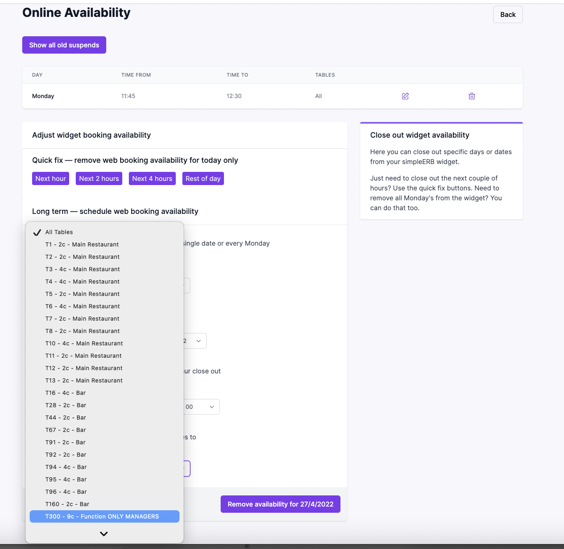
Task: Pick T6 - 4c - Main Restaurant
Action: 105,306
